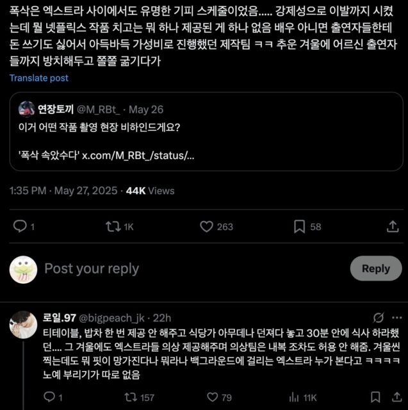Click the Translate post link
This screenshot has height=410, width=408.
click(39, 78)
